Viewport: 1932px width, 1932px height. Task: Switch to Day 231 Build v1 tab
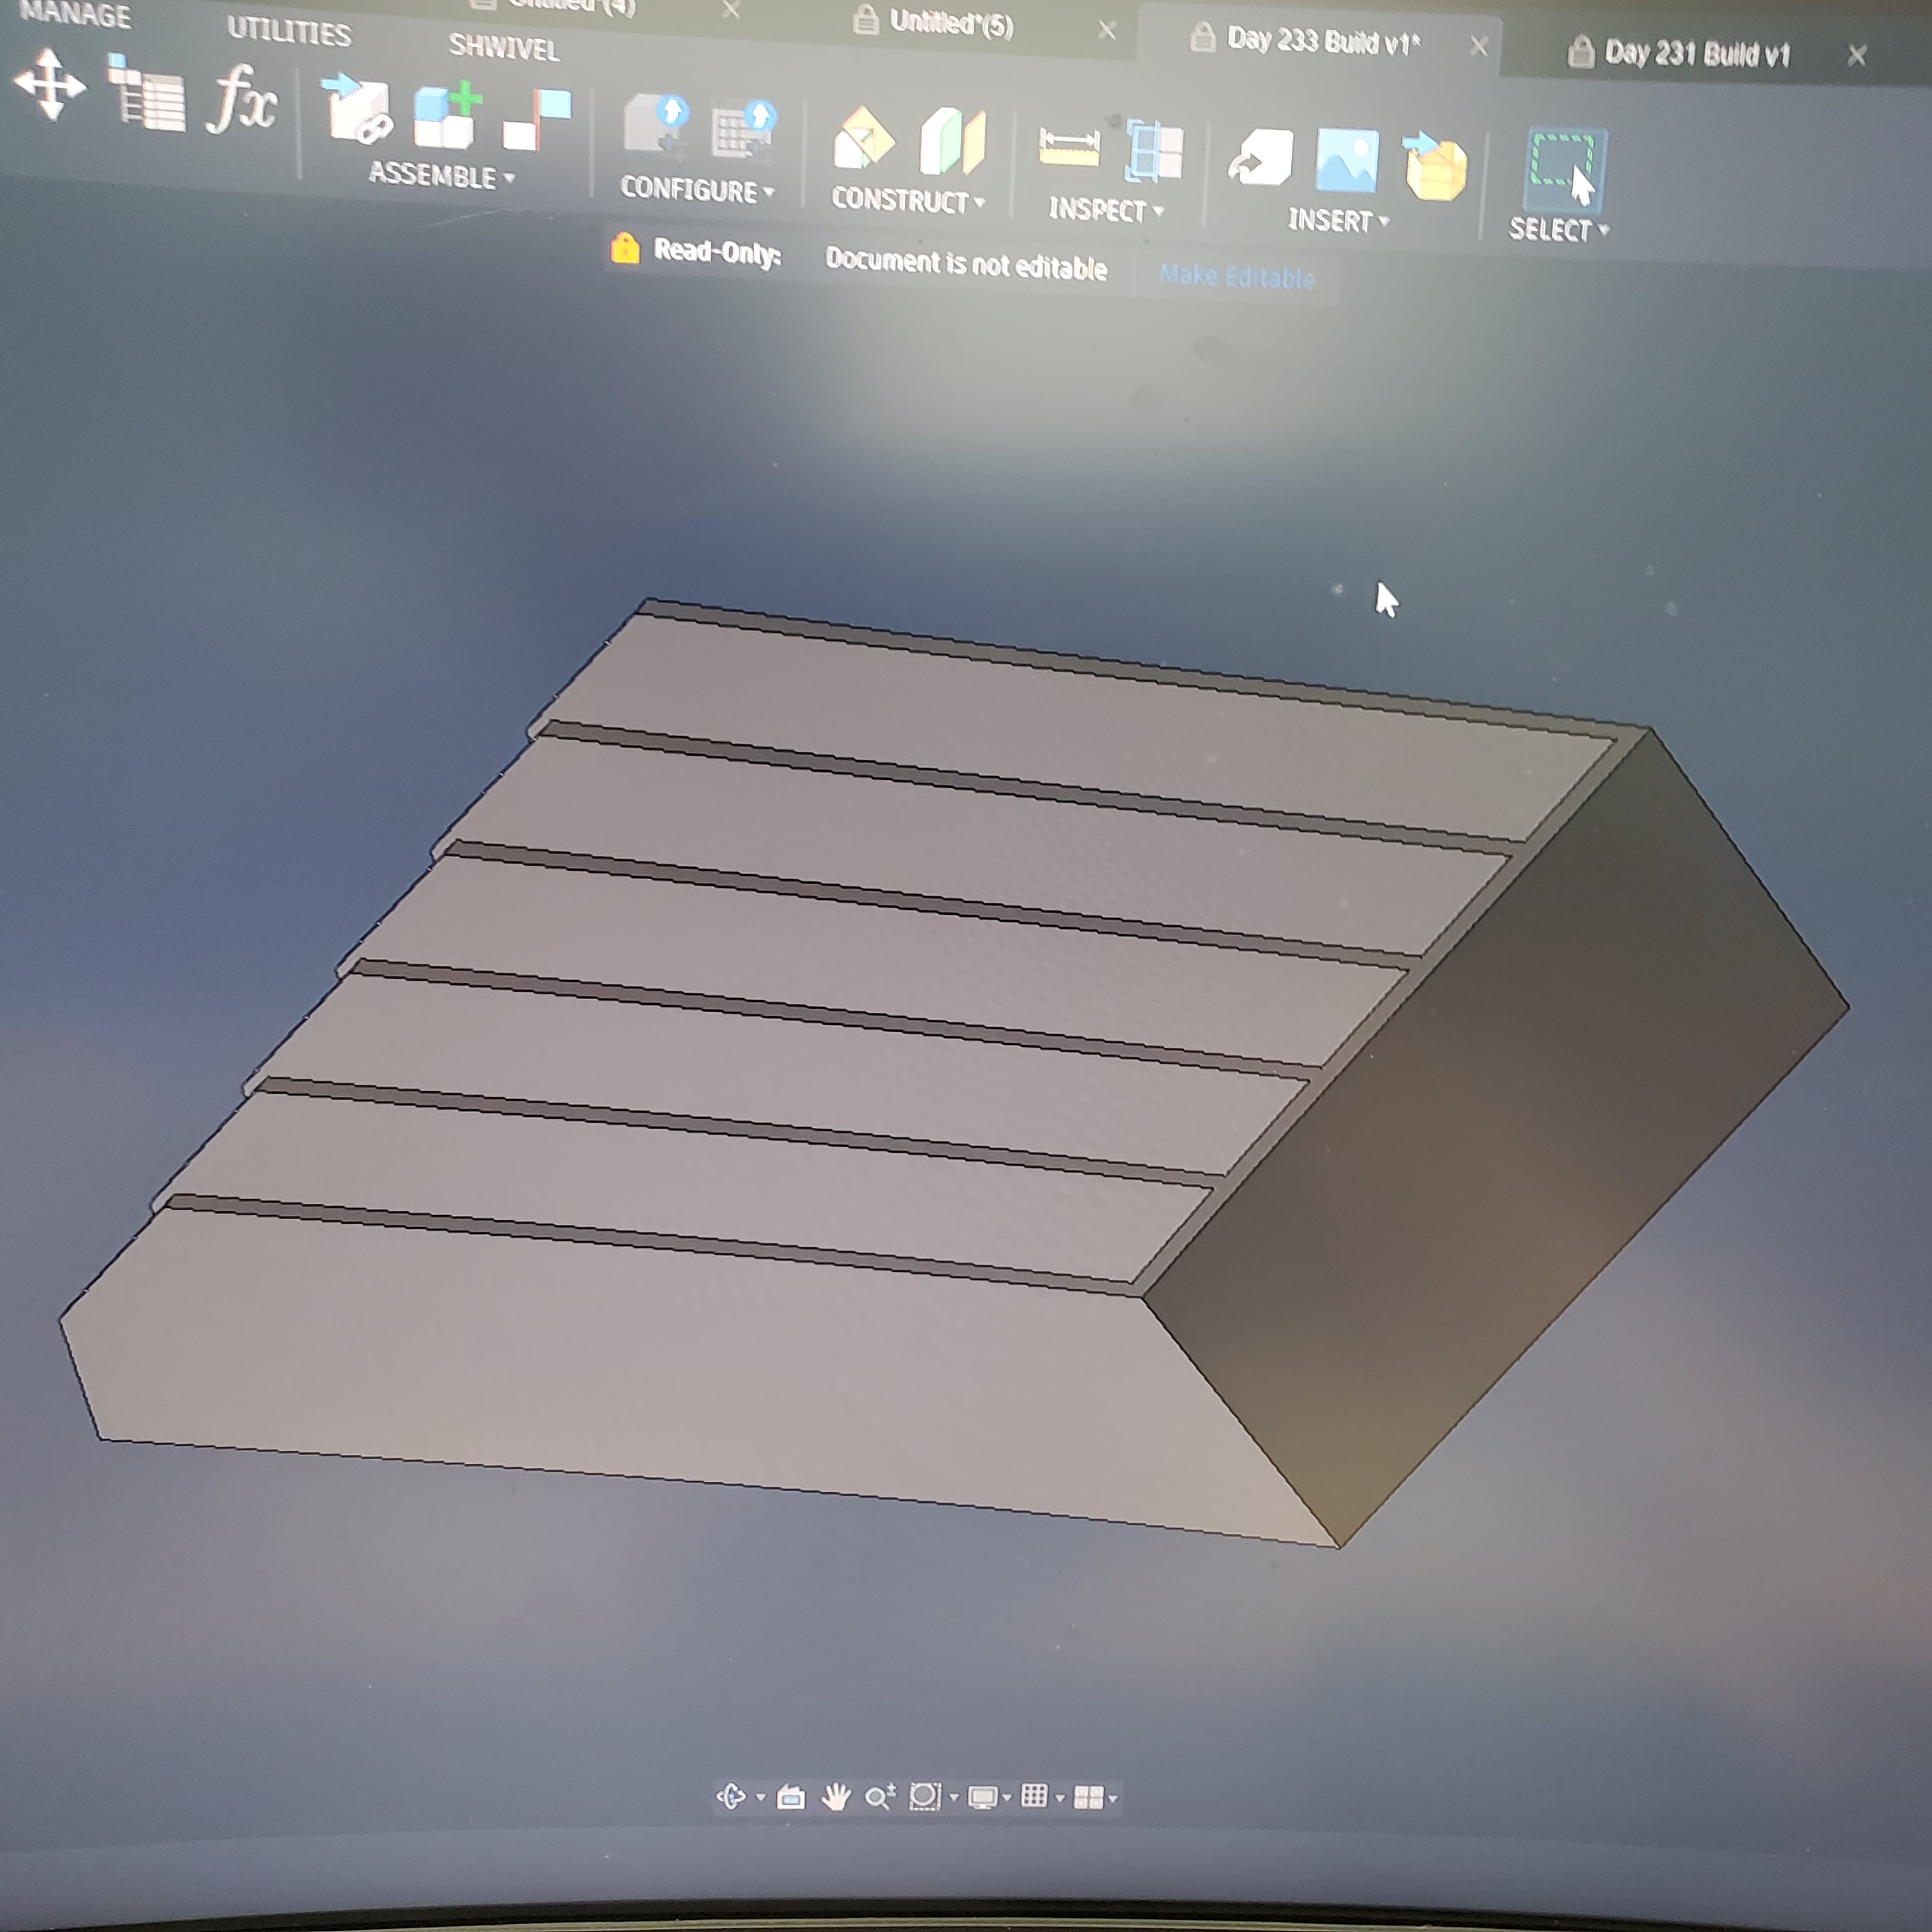(1696, 53)
